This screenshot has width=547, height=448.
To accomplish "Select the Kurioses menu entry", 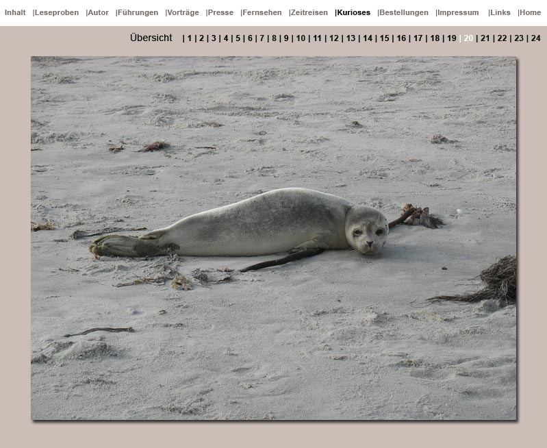I will pyautogui.click(x=354, y=12).
